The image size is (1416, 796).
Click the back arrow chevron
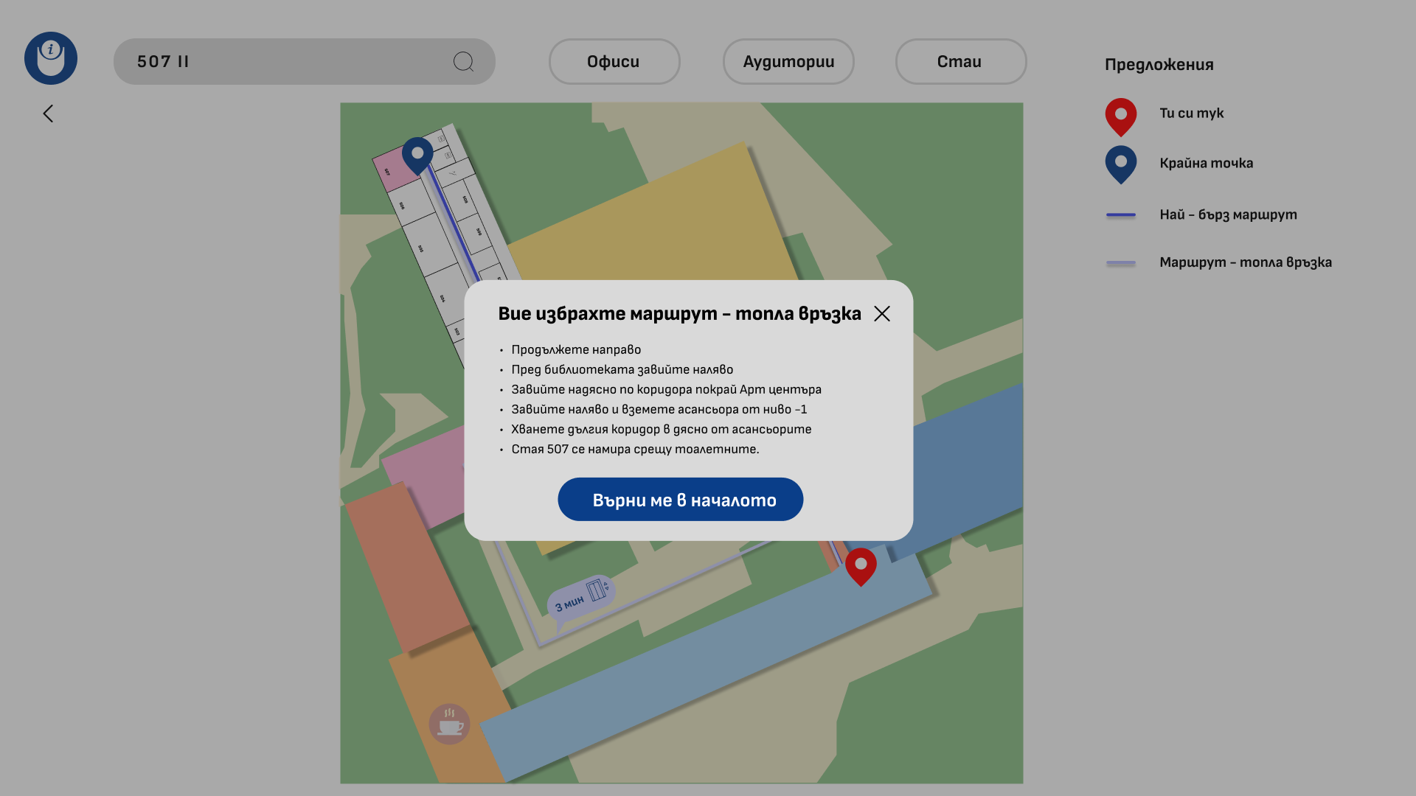(48, 114)
